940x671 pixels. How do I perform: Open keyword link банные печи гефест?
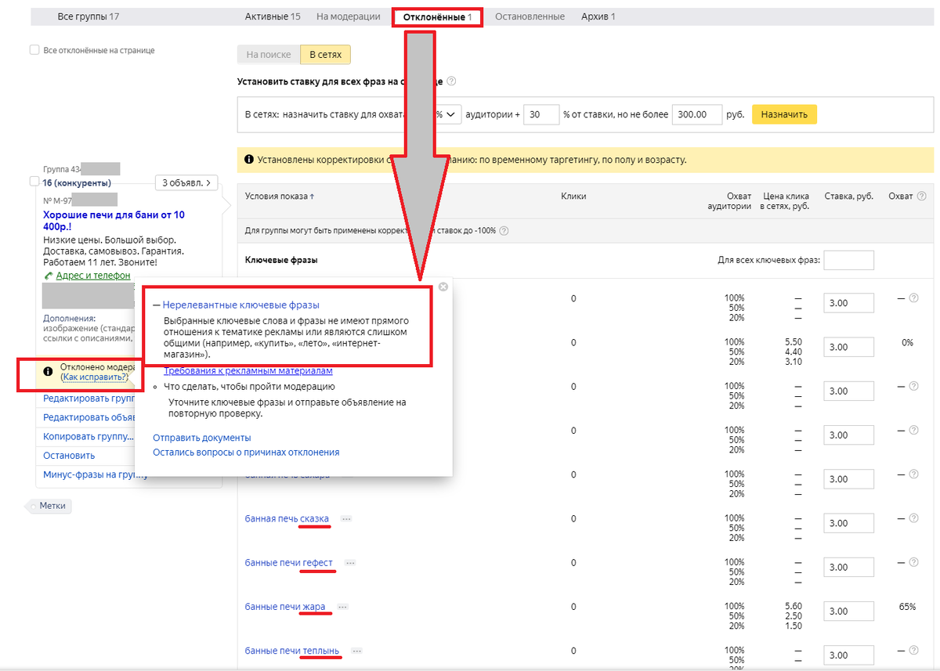(289, 563)
